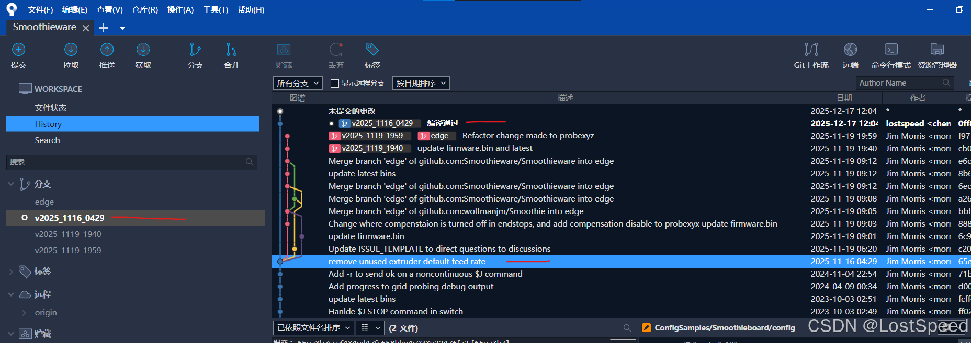Click the 推送 (Push) toolbar icon
The image size is (971, 343).
pos(107,50)
